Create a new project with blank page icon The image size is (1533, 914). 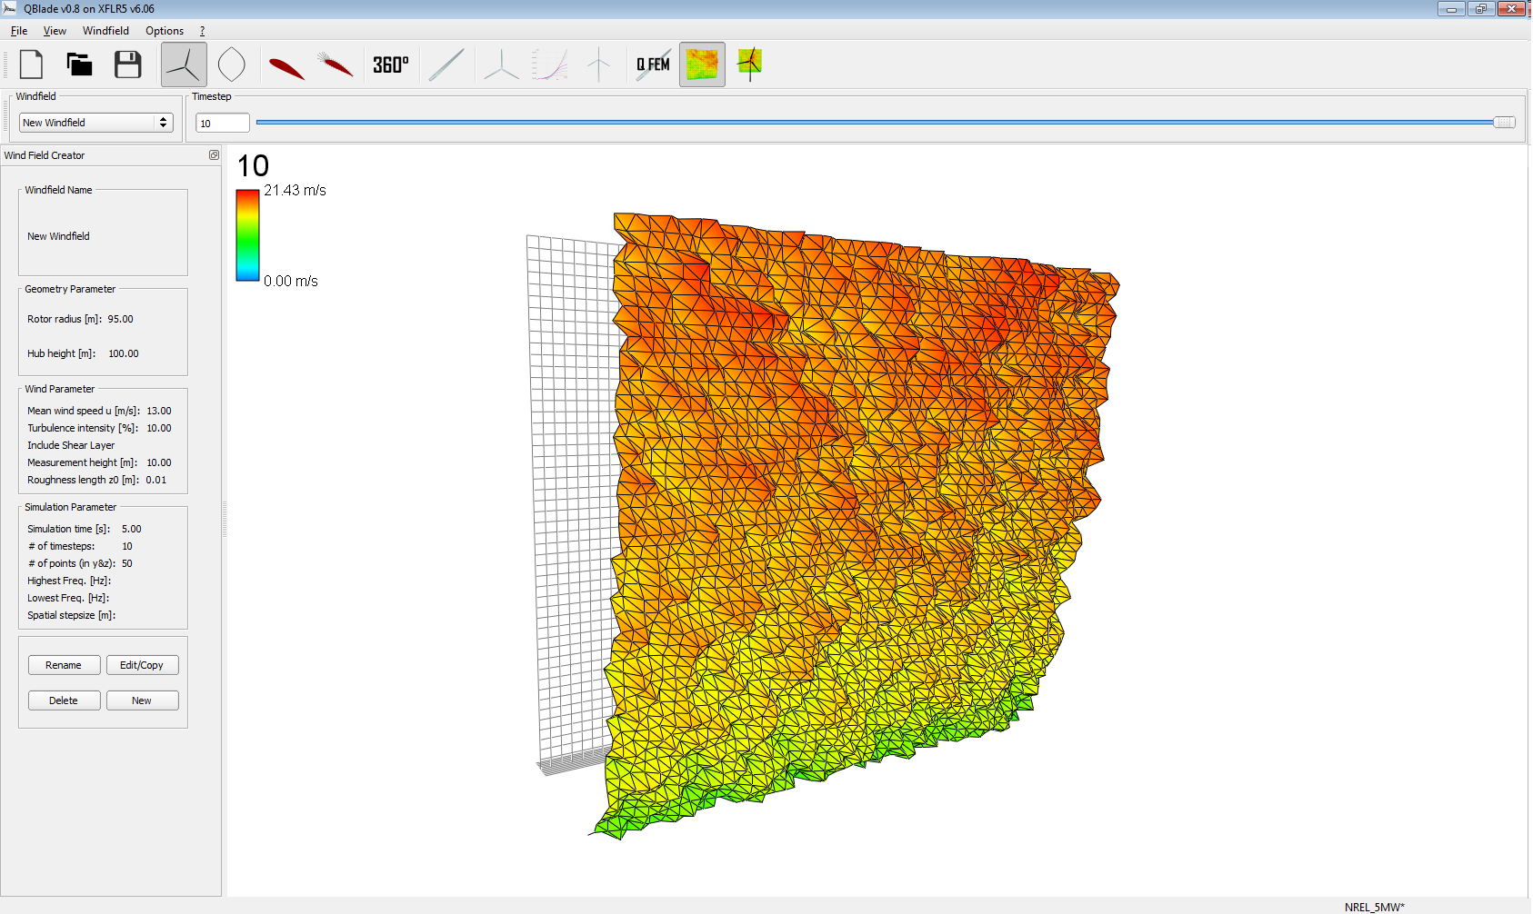coord(32,65)
